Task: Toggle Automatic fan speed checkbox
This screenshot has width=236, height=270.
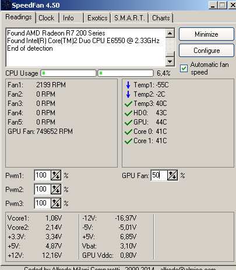Action: click(184, 68)
